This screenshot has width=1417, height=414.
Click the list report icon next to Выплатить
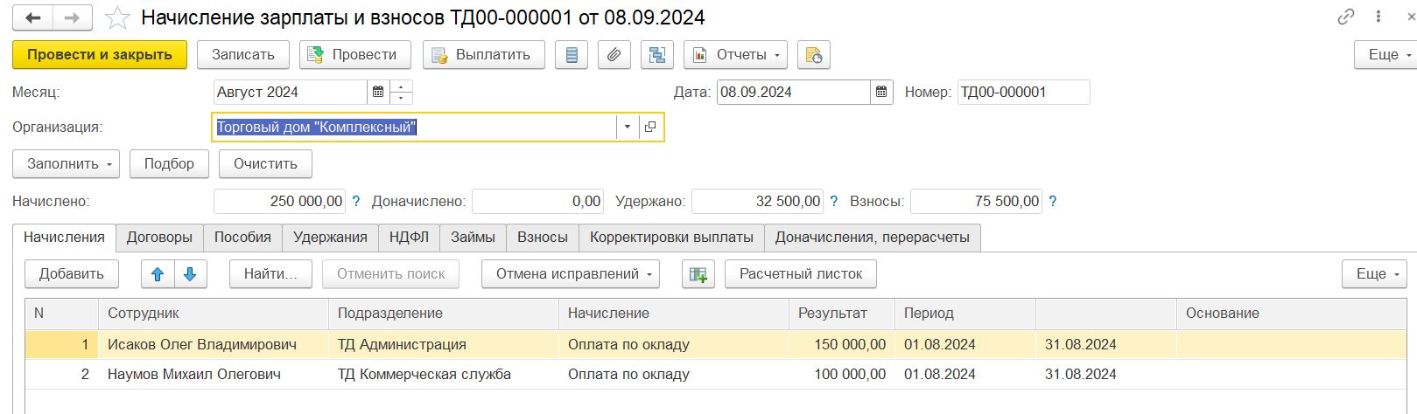pos(572,54)
